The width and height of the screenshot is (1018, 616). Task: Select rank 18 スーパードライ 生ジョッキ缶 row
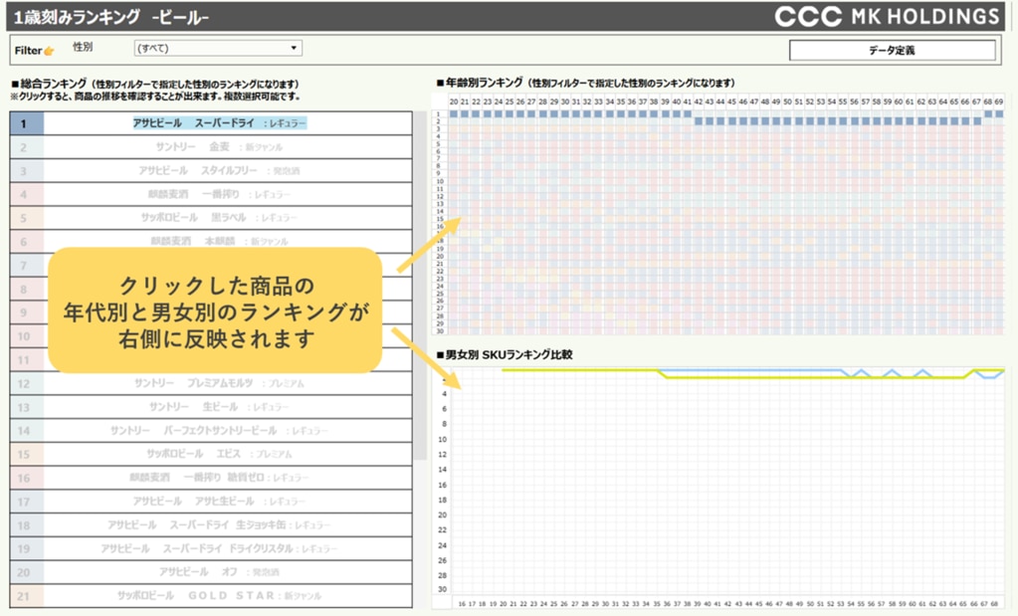pyautogui.click(x=211, y=524)
